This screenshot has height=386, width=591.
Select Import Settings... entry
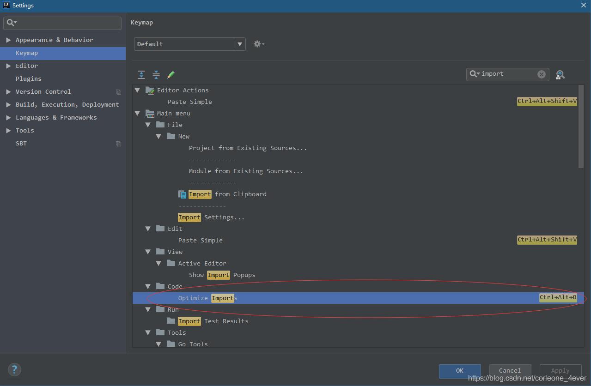pyautogui.click(x=211, y=217)
